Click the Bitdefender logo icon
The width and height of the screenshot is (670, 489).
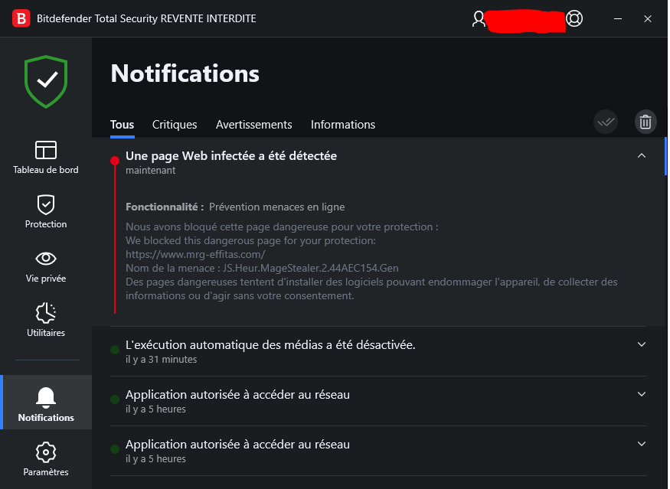[x=21, y=18]
